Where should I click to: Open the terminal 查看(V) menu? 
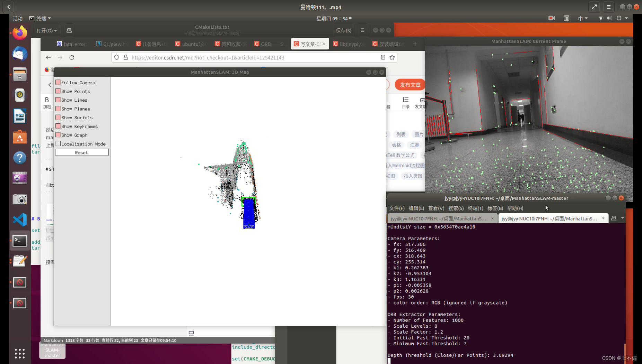point(436,208)
